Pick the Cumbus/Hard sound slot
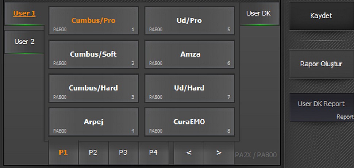 tap(93, 88)
